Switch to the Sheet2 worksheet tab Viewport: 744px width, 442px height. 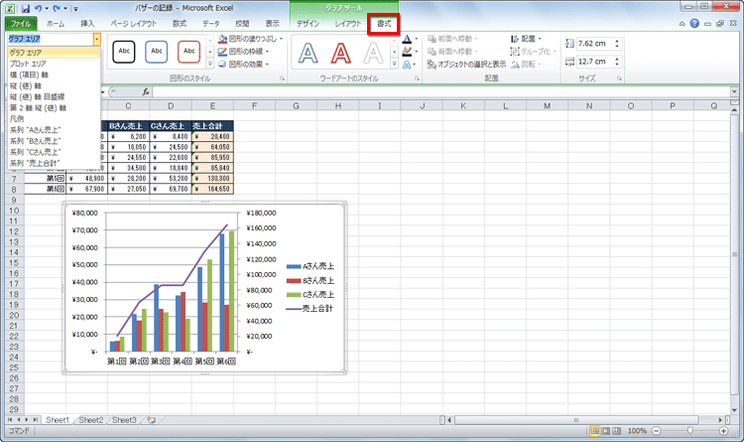[91, 420]
